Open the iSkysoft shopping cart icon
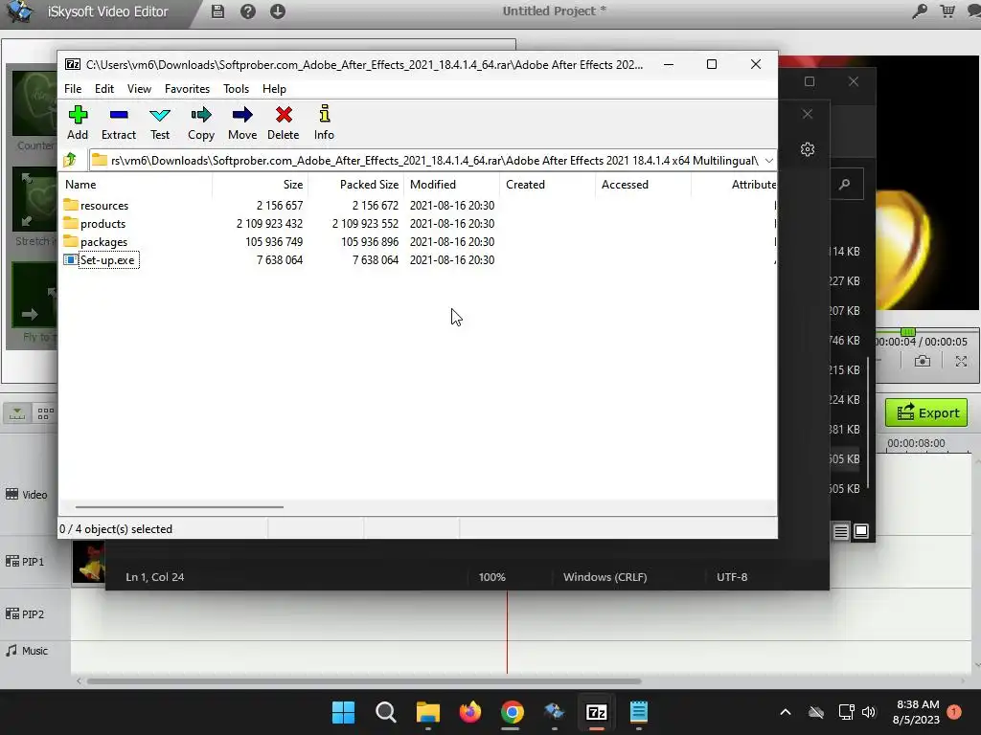Image resolution: width=981 pixels, height=735 pixels. (x=947, y=11)
